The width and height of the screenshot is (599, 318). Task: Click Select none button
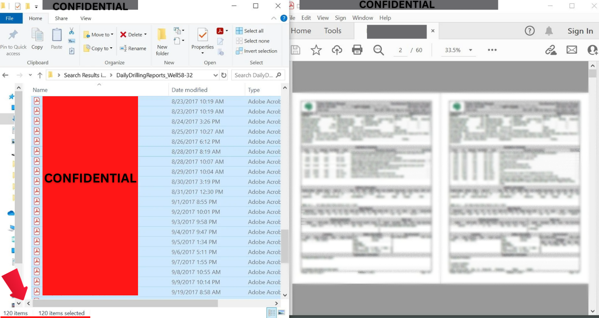tap(253, 41)
